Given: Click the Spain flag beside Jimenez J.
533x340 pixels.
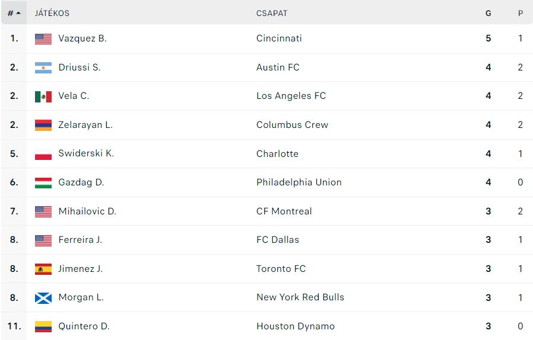Looking at the screenshot, I should point(43,269).
